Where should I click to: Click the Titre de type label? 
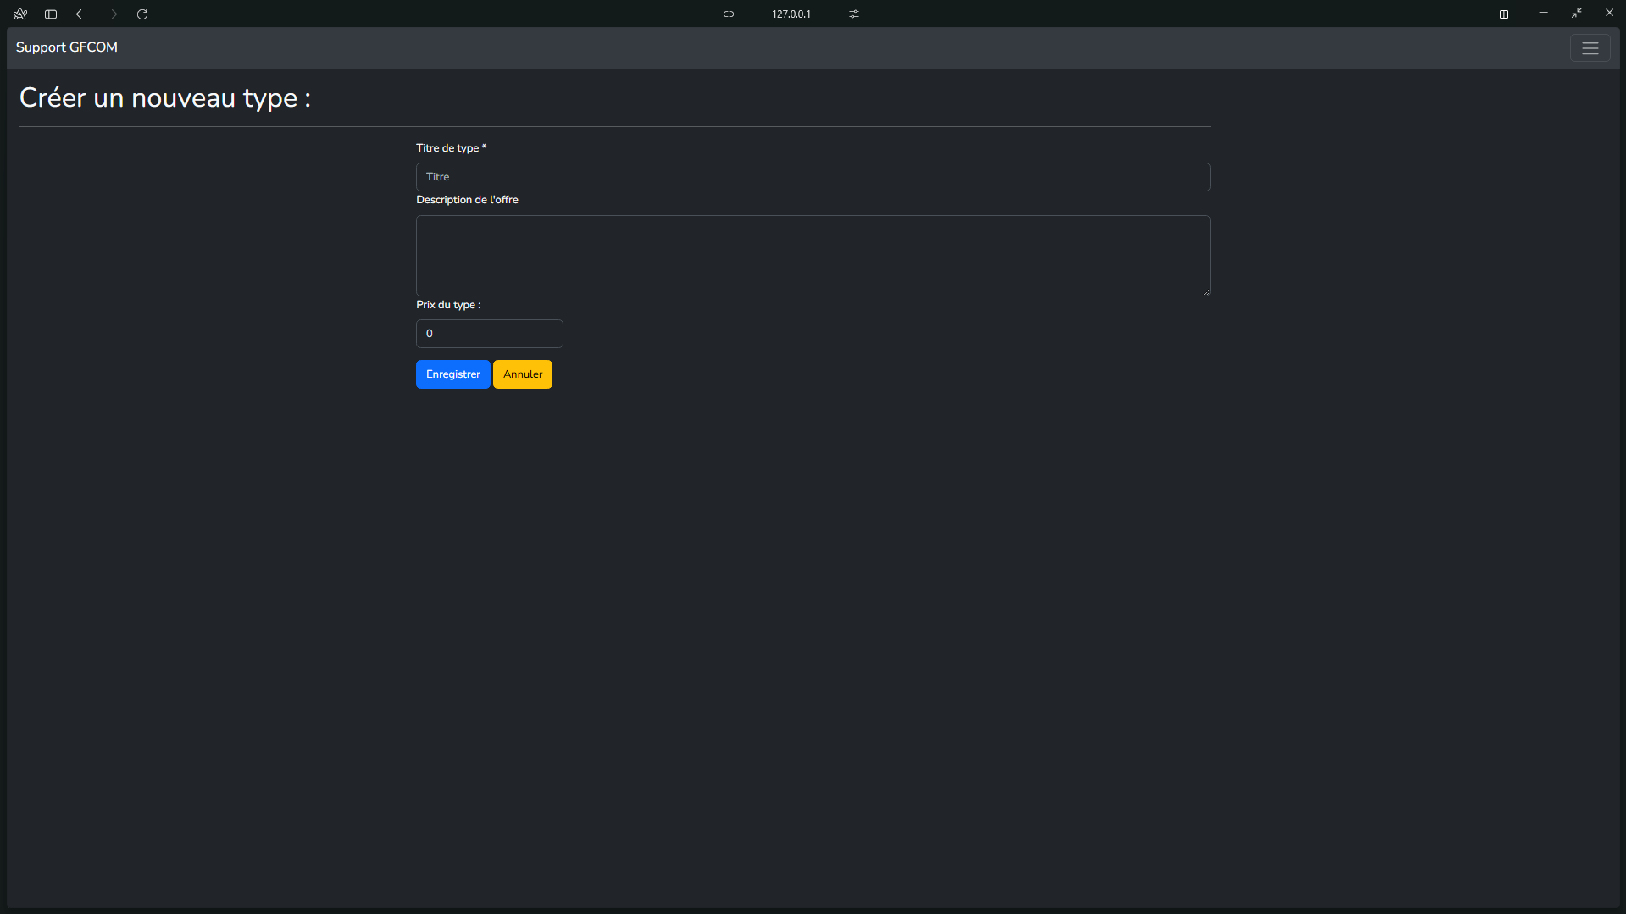tap(450, 148)
